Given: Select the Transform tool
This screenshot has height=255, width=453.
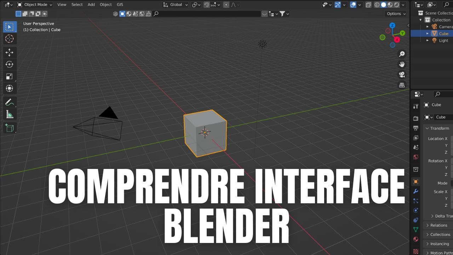Looking at the screenshot, I should [x=10, y=89].
